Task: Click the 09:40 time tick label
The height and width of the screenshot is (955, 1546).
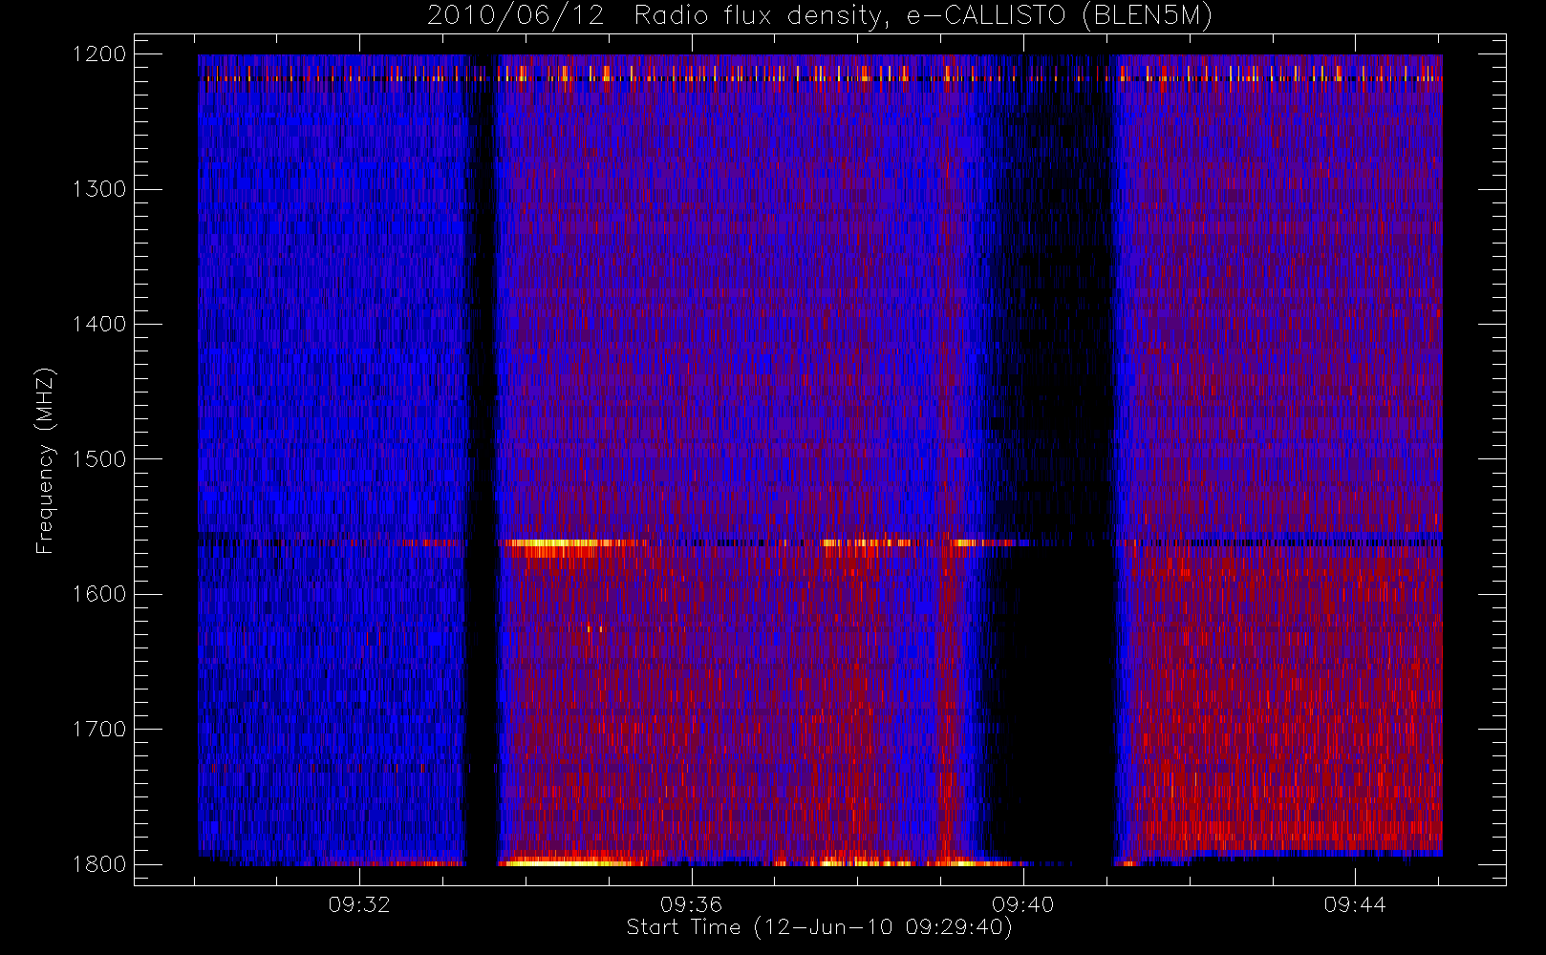Action: [x=1022, y=904]
